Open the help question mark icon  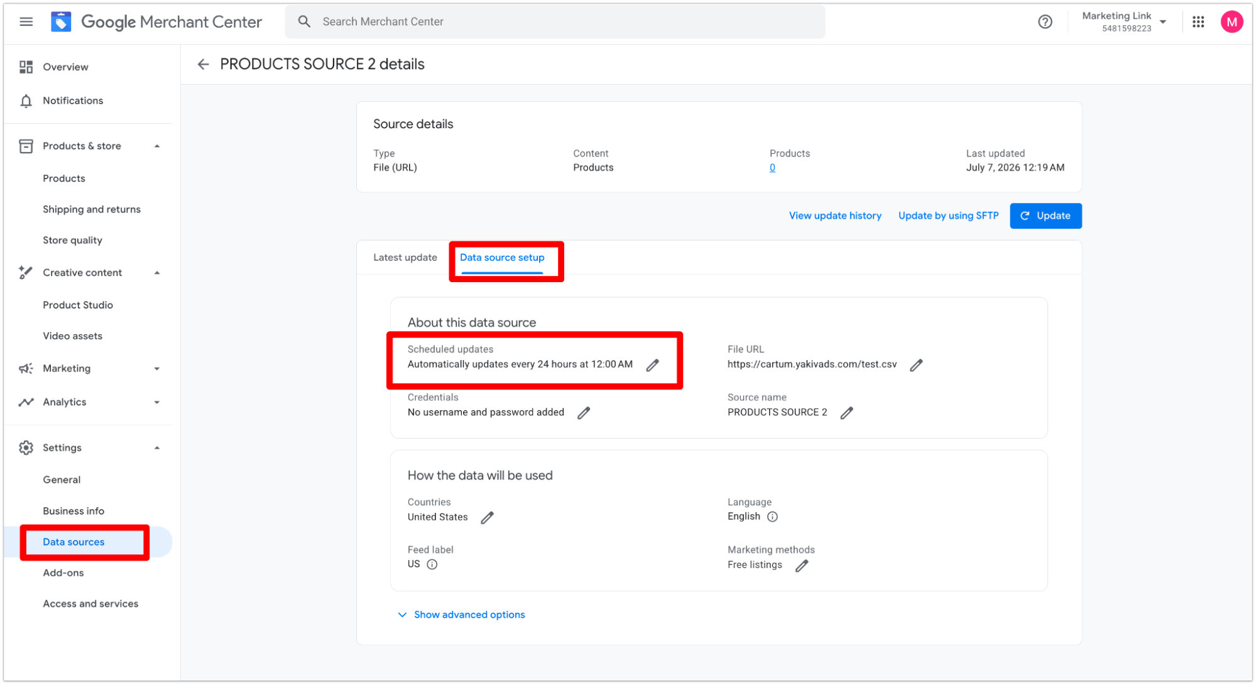point(1045,22)
